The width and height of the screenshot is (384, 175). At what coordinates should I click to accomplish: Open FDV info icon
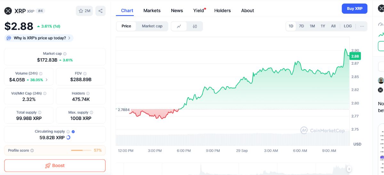click(x=85, y=74)
